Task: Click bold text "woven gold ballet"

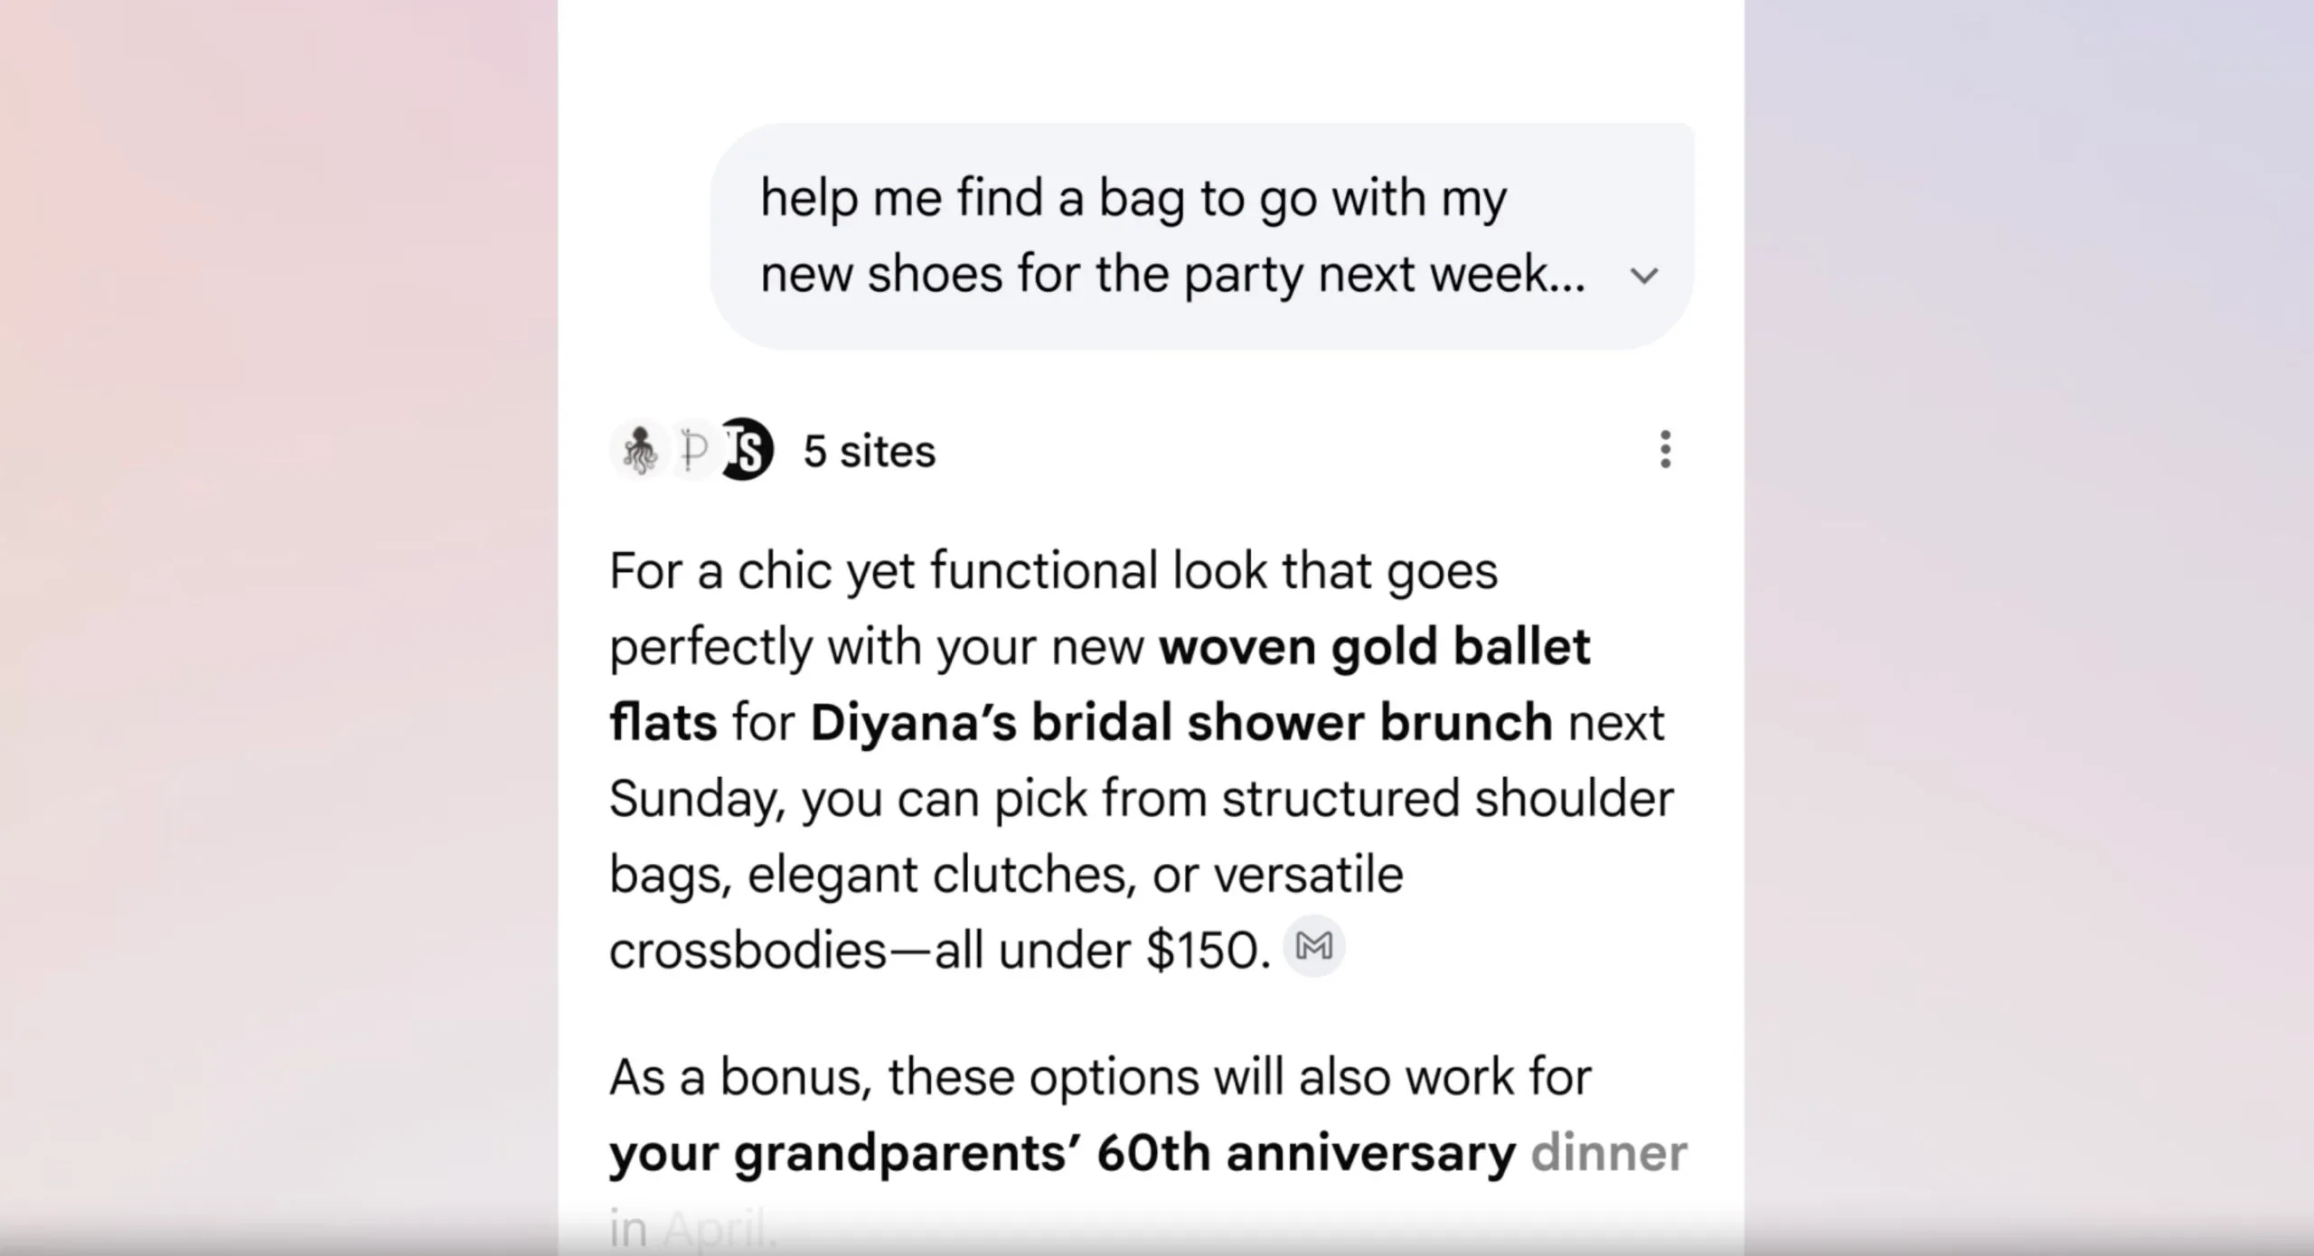Action: point(1374,647)
